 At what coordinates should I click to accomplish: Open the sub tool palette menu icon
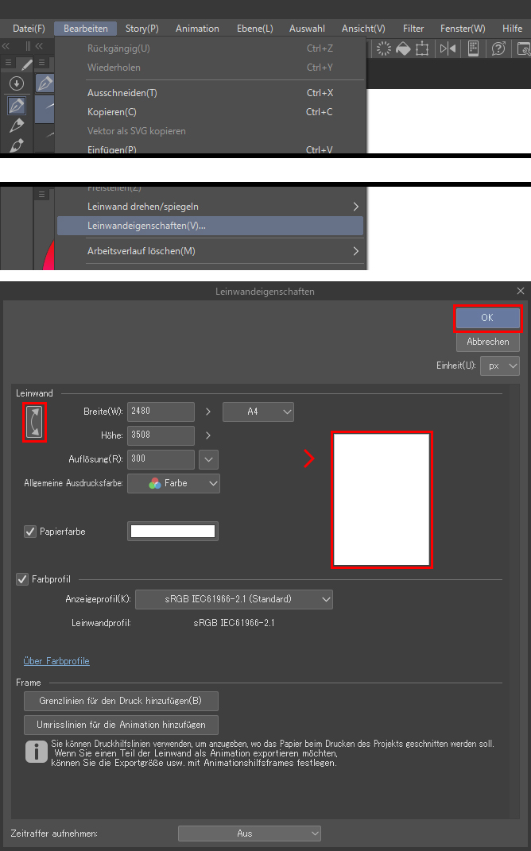(42, 63)
